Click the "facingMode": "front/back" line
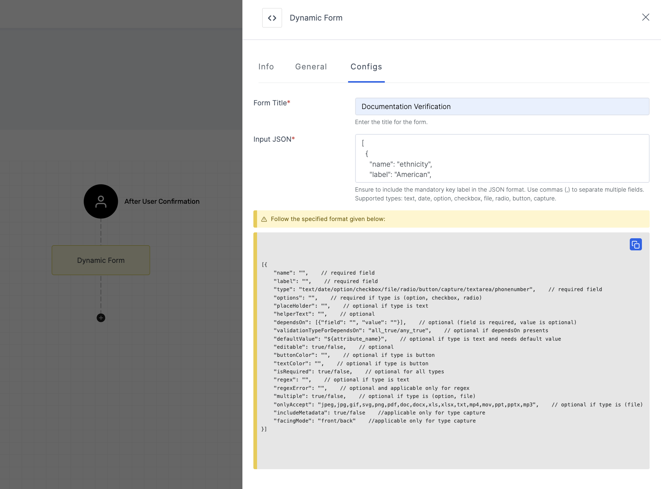The width and height of the screenshot is (661, 489). [375, 421]
